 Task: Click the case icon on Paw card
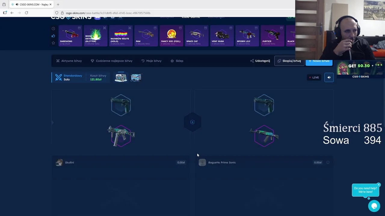(155, 28)
